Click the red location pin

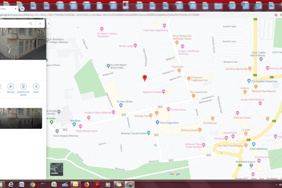coord(145,78)
